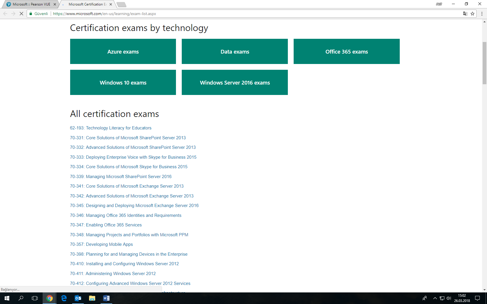Open 70-345 Designing Deploying Exchange 2016 link
Image resolution: width=487 pixels, height=304 pixels.
134,206
